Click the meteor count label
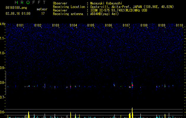 pyautogui.click(x=42, y=9)
